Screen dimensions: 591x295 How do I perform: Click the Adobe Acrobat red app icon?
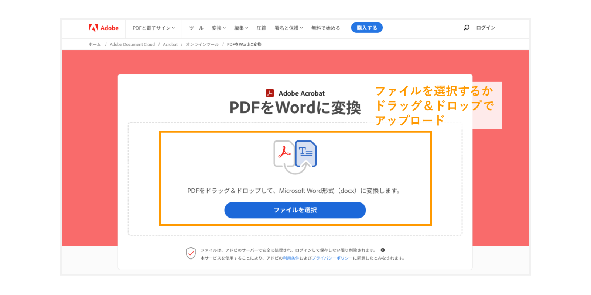tap(270, 93)
